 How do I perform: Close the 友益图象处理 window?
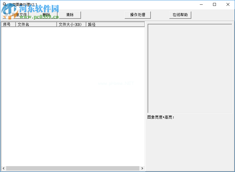[x=228, y=4]
